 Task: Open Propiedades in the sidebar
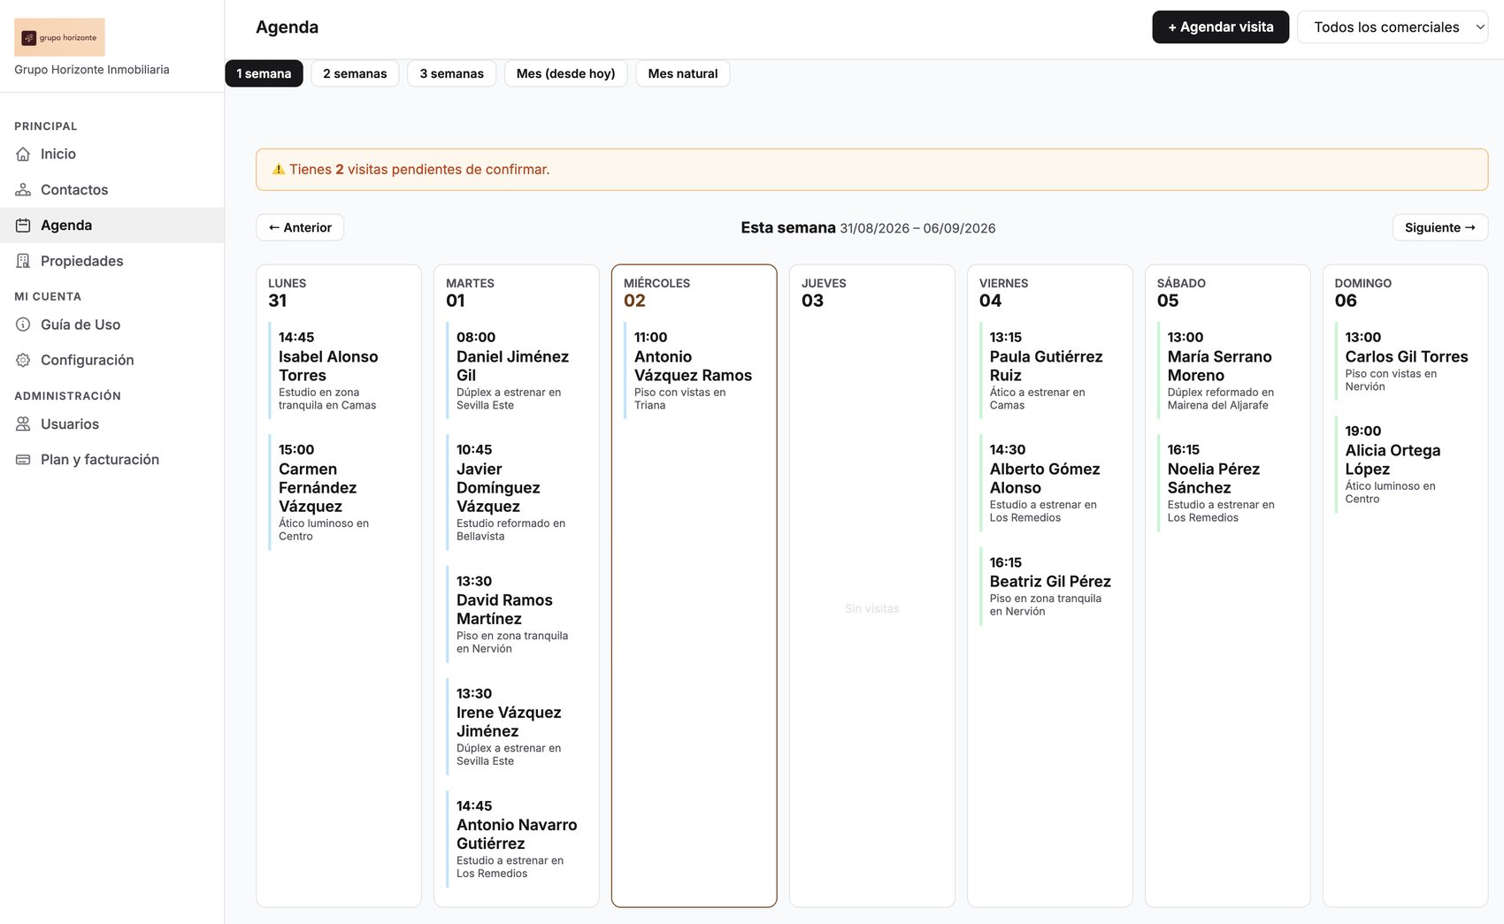tap(111, 261)
